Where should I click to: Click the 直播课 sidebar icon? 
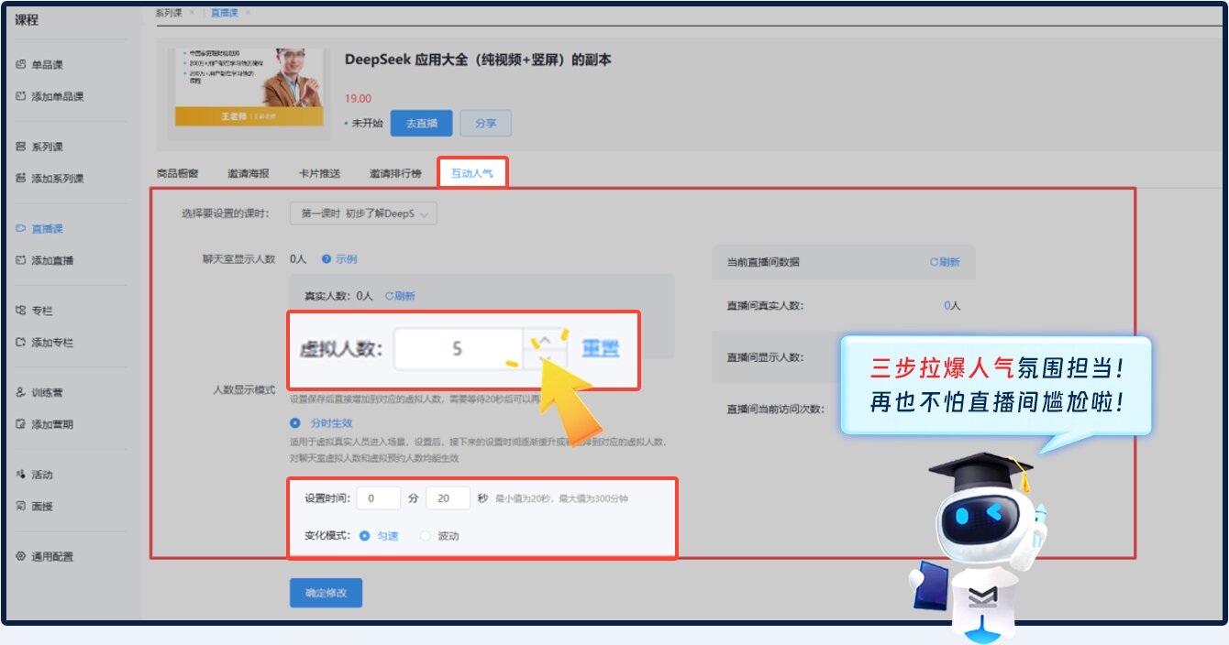[x=21, y=228]
